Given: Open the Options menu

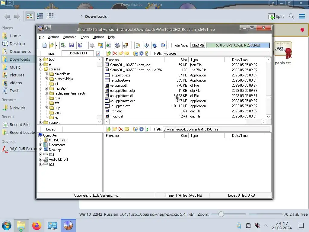Looking at the screenshot, I should (98, 37).
